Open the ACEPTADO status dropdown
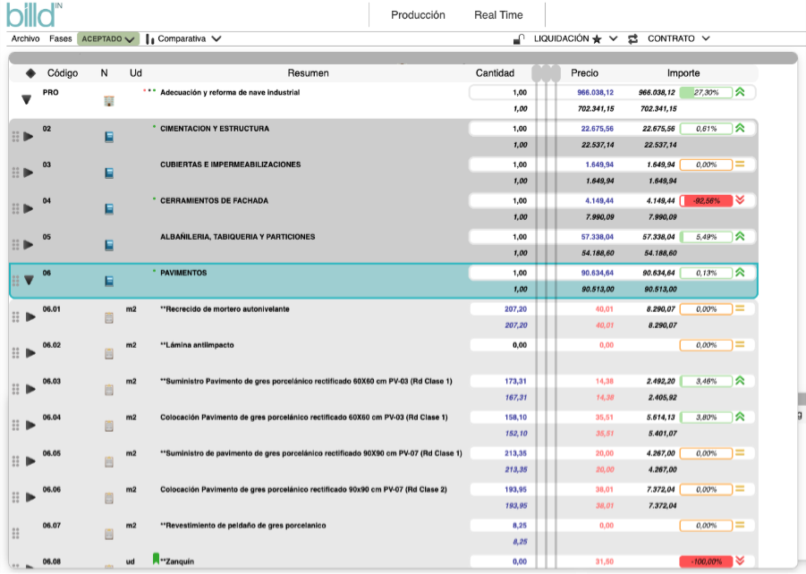The image size is (806, 574). point(108,39)
